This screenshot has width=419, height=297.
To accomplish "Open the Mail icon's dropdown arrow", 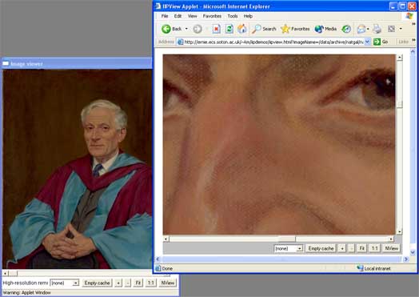I will coord(368,29).
